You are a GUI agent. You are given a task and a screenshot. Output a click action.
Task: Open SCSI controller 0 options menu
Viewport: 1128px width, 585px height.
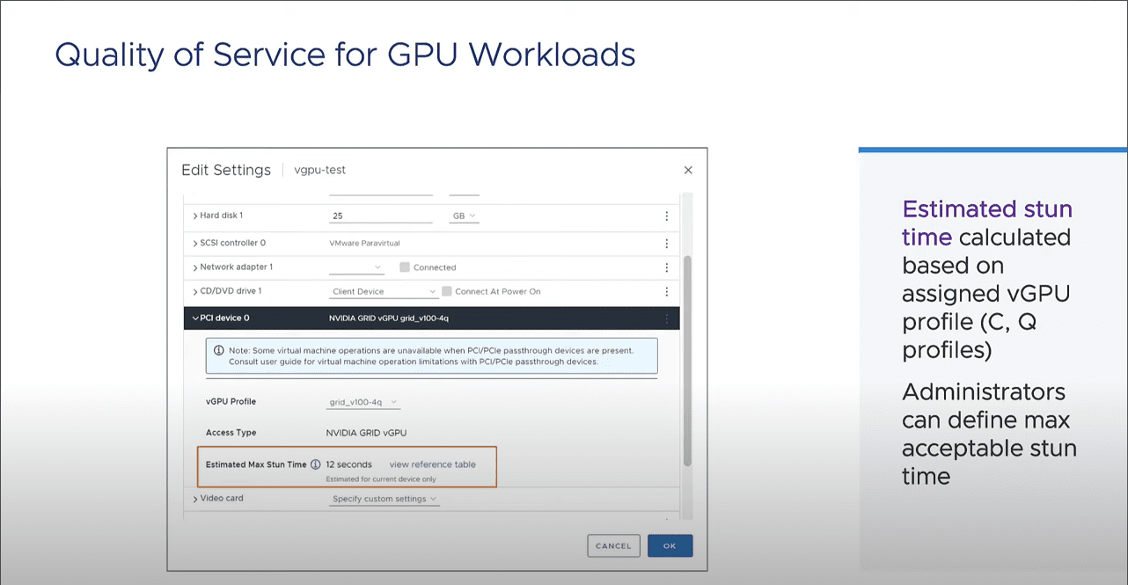click(x=666, y=243)
